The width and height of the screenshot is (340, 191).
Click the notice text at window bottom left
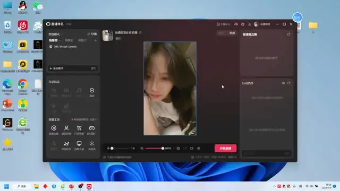(x=118, y=157)
